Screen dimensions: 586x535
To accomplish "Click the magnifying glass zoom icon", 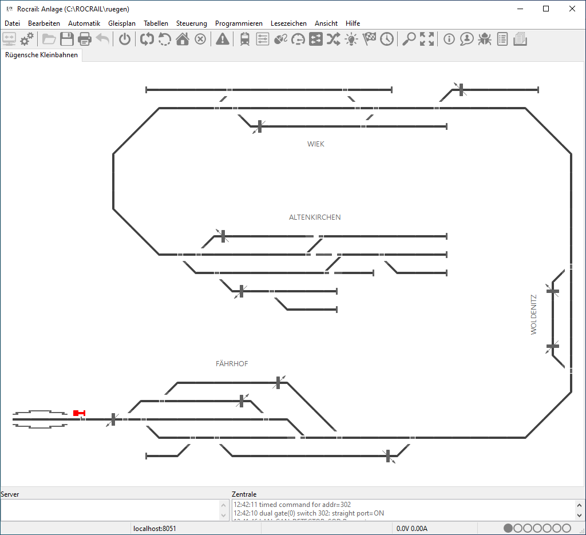I will point(409,39).
